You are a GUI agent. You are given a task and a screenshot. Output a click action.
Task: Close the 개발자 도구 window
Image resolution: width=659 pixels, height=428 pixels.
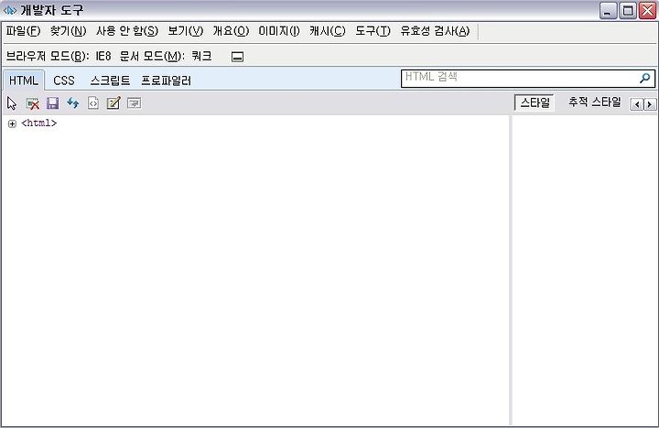[648, 11]
